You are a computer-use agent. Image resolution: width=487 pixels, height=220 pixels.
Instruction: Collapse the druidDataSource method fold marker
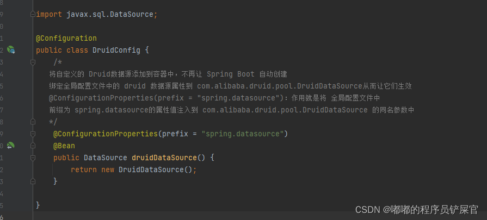click(x=33, y=158)
